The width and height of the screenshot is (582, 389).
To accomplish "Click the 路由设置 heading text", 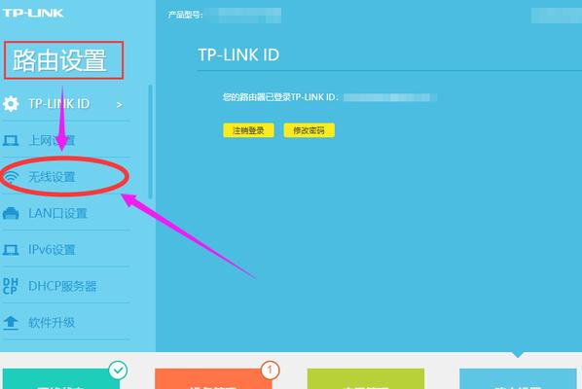I will pyautogui.click(x=59, y=60).
